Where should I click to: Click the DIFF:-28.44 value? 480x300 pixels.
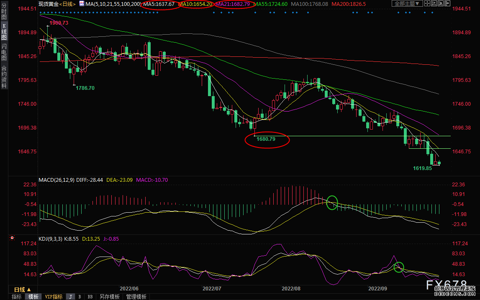[90, 180]
